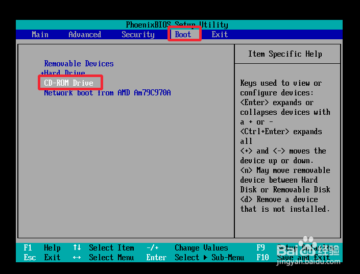Viewport: 360px width, 274px height.
Task: Click the Select Menu legend text
Action: pos(111,258)
